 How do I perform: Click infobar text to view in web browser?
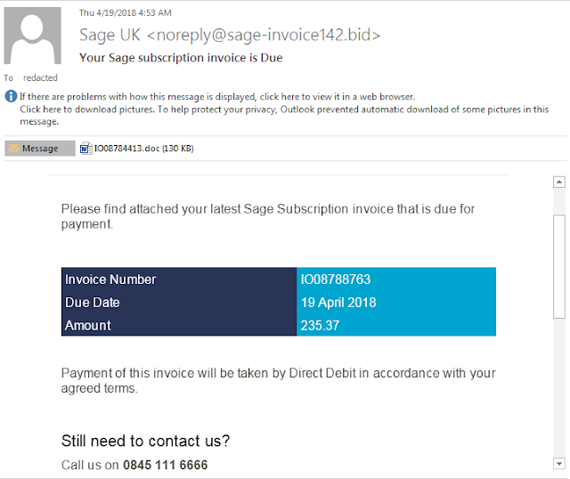pyautogui.click(x=217, y=97)
